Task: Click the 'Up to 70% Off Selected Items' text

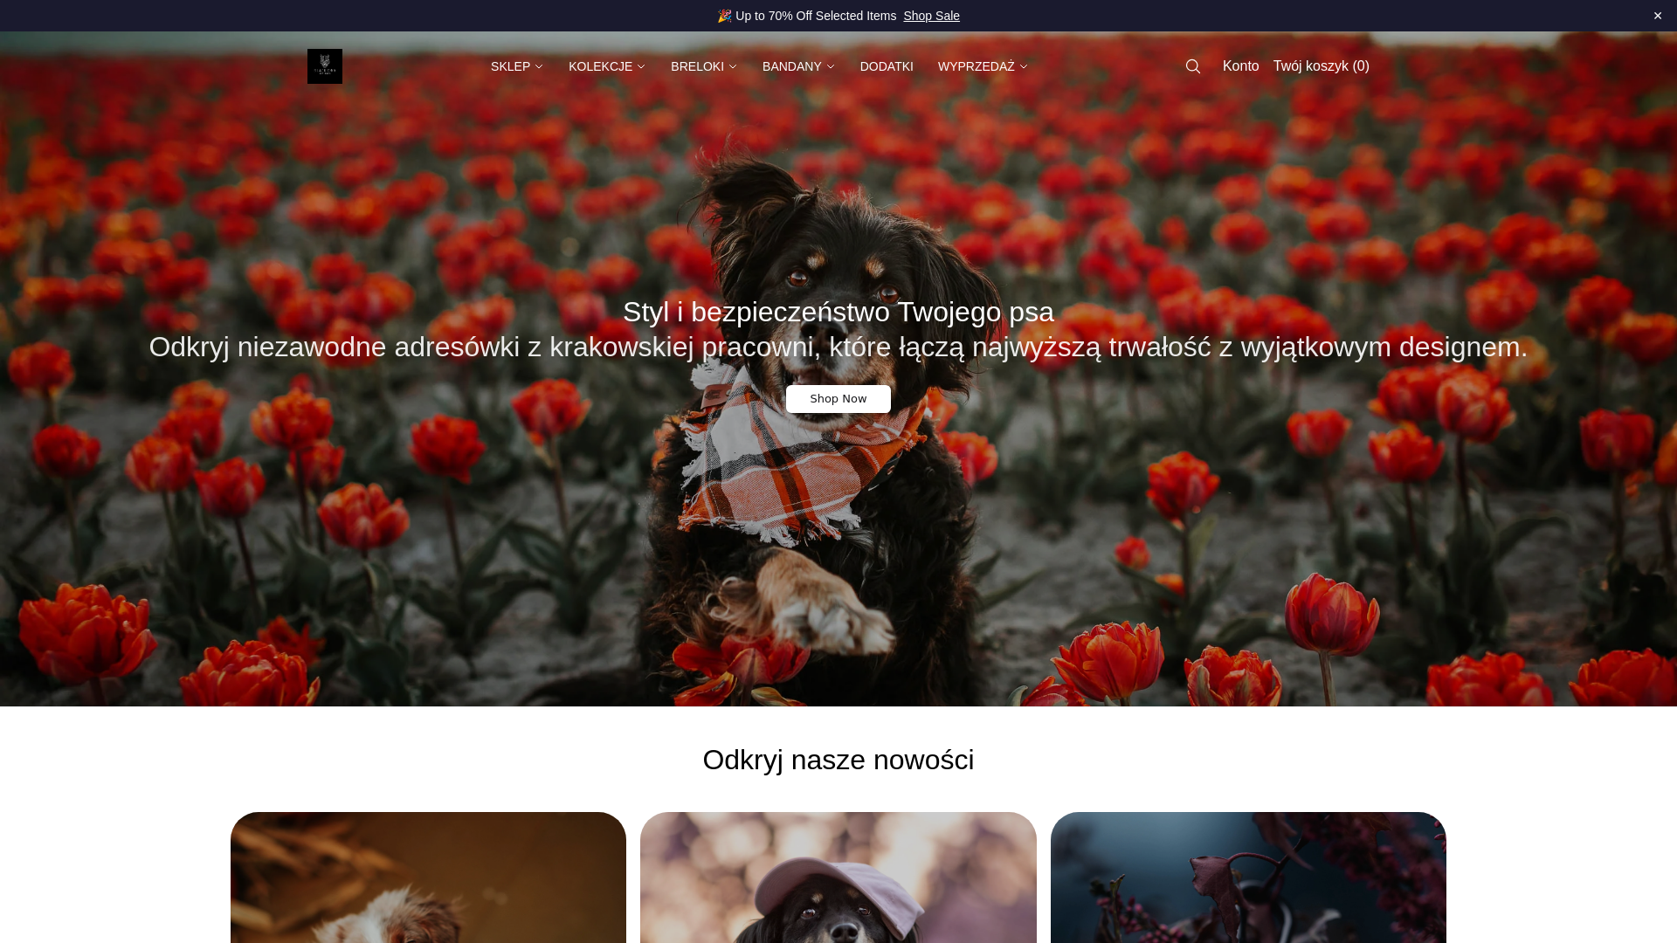Action: 816,16
